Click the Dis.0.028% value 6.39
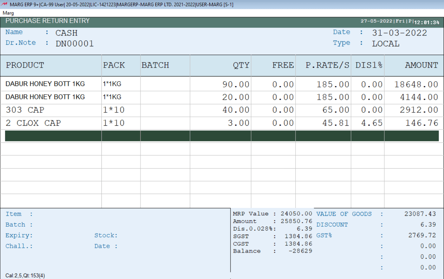 pos(304,229)
